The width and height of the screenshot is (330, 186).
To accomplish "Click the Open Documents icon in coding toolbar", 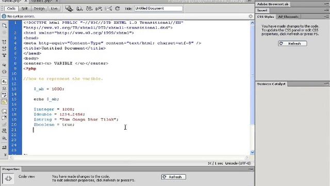I will 4,25.
